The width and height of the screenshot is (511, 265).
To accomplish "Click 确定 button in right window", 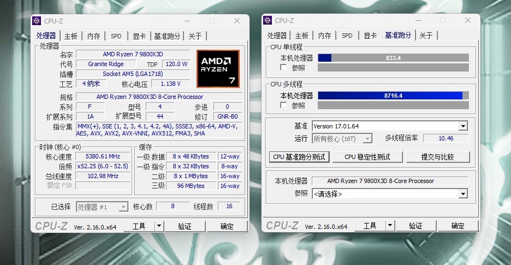I will 458,226.
